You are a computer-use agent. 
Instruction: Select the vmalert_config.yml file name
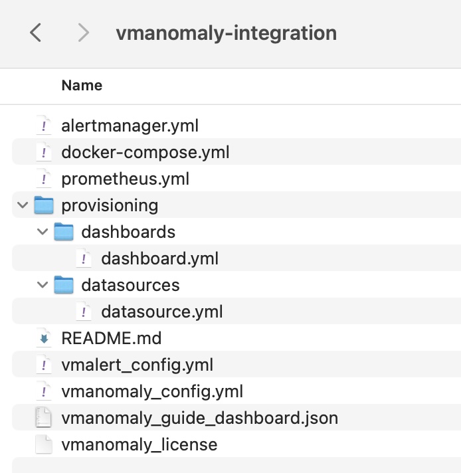pyautogui.click(x=137, y=365)
